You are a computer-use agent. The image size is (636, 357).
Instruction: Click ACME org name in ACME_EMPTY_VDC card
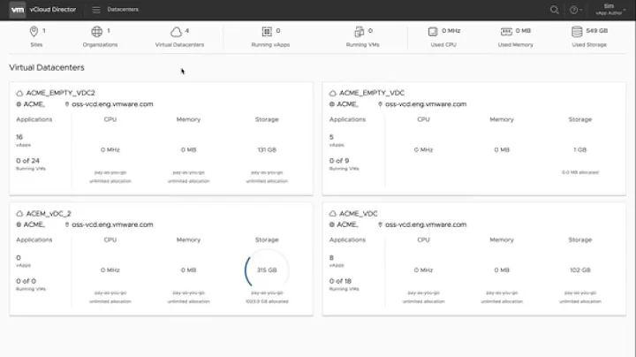[347, 104]
